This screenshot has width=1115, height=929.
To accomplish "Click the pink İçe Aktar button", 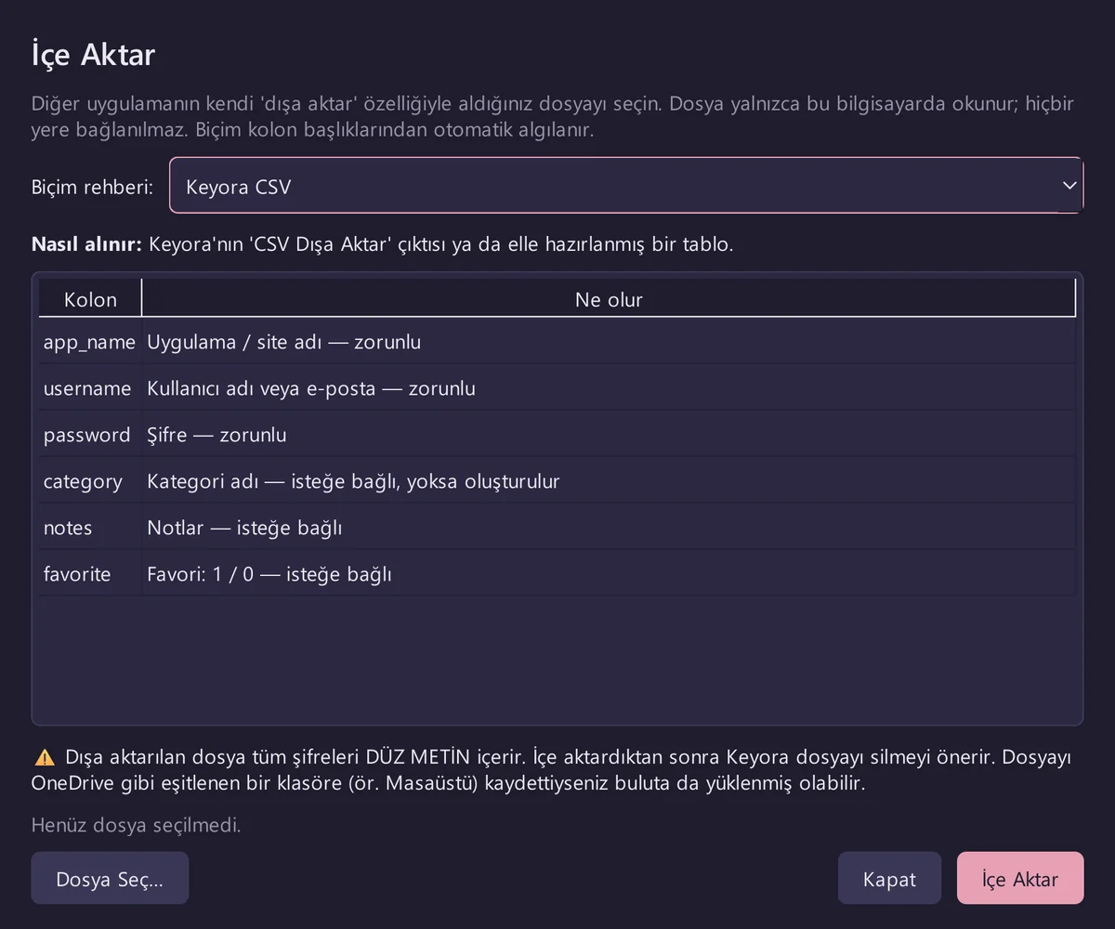I will click(x=1020, y=879).
